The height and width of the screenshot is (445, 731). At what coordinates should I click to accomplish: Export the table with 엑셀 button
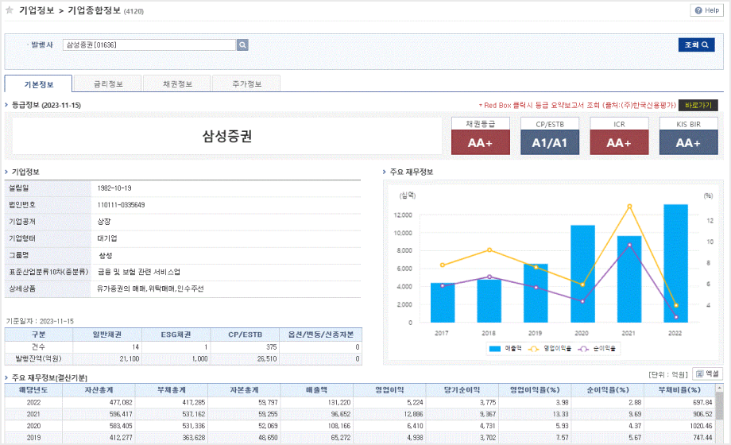[708, 373]
